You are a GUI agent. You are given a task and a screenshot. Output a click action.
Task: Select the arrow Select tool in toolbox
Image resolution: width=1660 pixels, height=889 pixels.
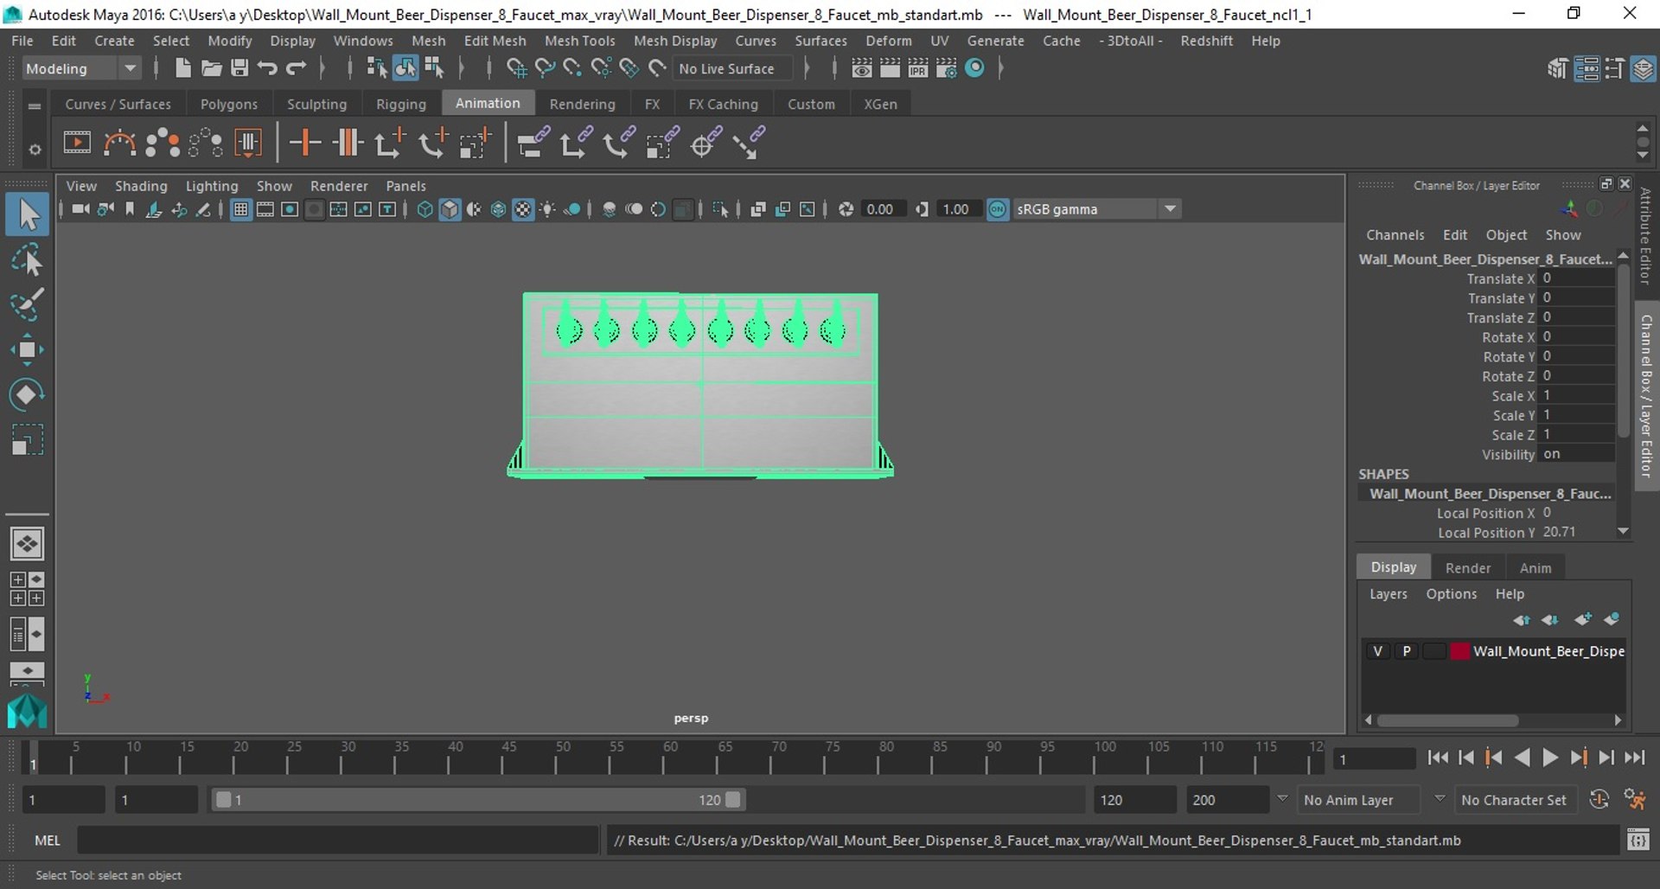(x=27, y=214)
